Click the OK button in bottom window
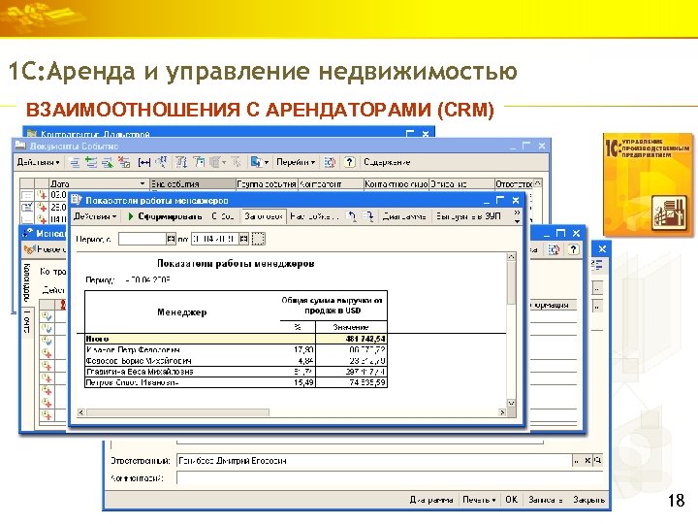The image size is (698, 524). [x=512, y=500]
